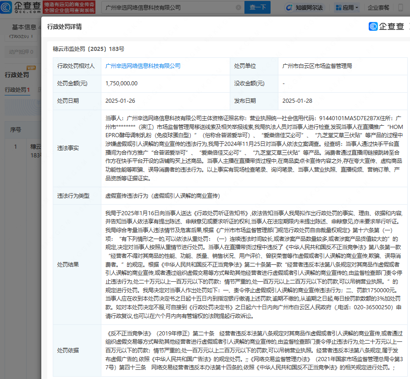The width and height of the screenshot is (410, 379).
Task: Click the 发布日期 label cell
Action: click(254, 101)
